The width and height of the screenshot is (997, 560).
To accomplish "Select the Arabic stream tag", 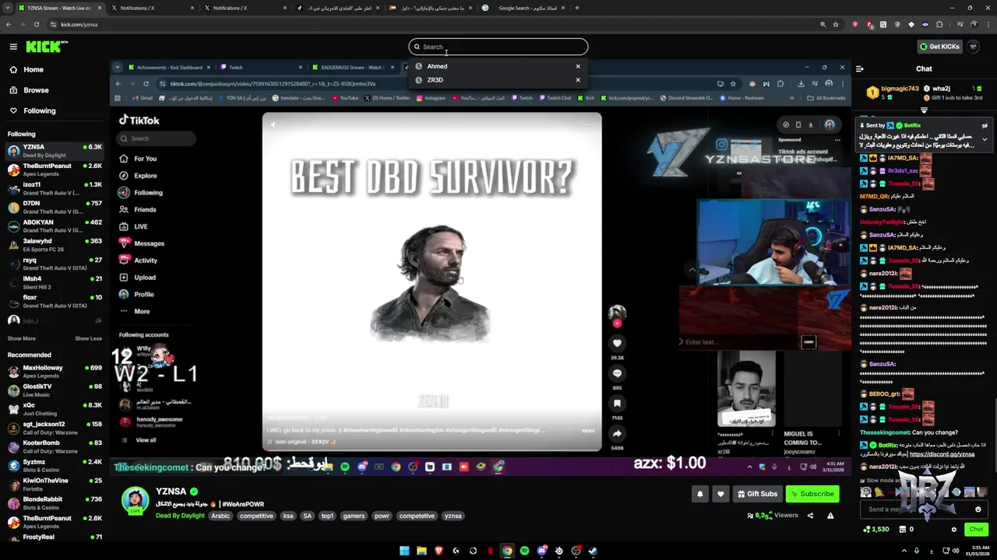I will click(x=221, y=516).
